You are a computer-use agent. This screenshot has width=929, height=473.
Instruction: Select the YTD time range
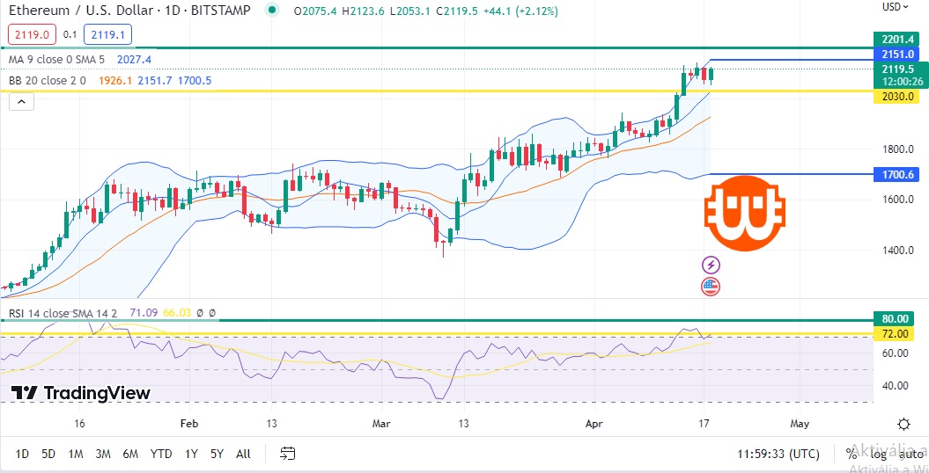[x=161, y=454]
